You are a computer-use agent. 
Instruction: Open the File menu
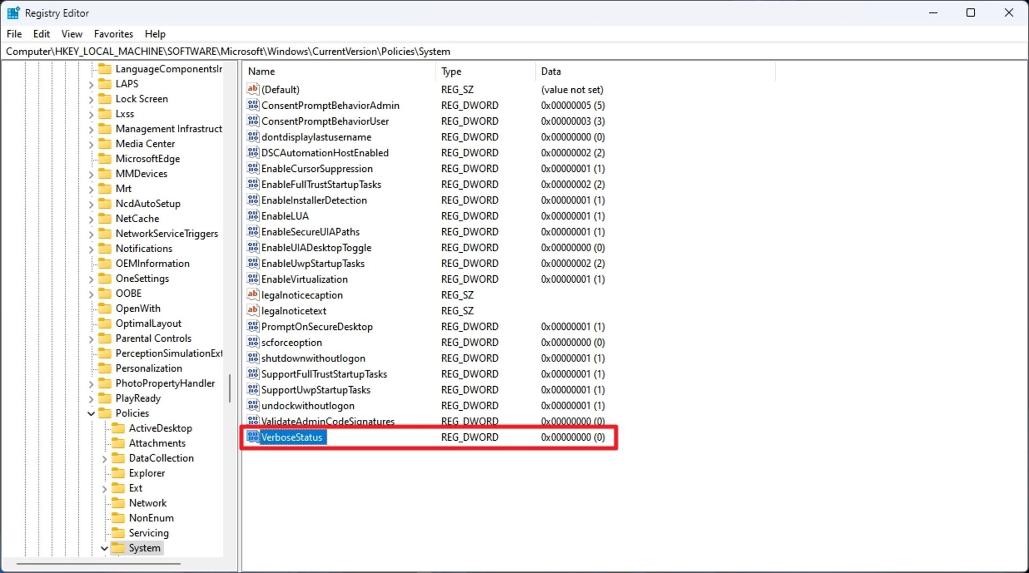[x=14, y=34]
